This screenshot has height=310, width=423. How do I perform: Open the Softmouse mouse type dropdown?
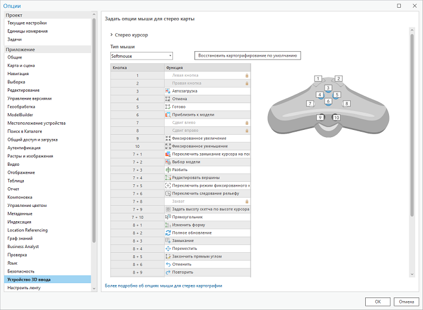pyautogui.click(x=141, y=56)
